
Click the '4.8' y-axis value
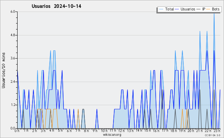tap(13, 35)
